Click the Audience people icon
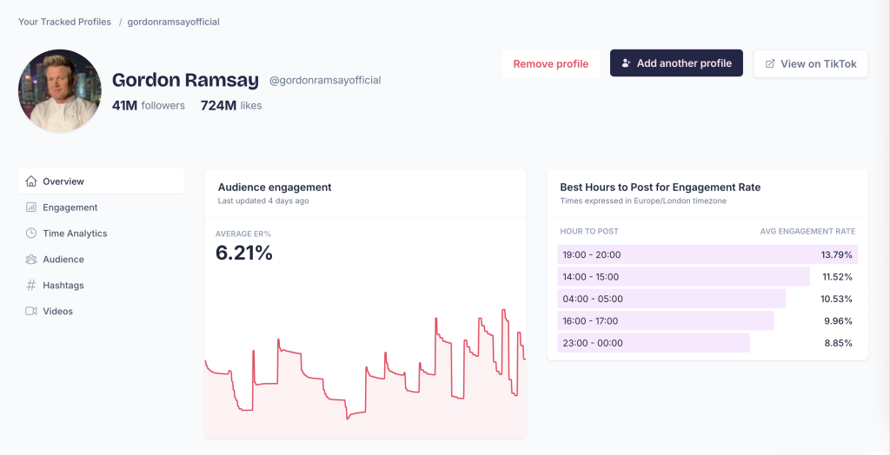Screen dimensions: 890x455 click(x=31, y=260)
